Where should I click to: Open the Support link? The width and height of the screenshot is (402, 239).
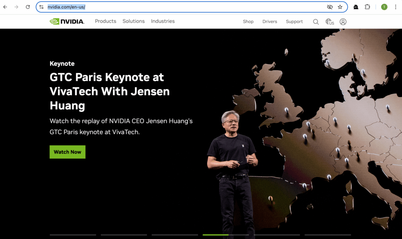pyautogui.click(x=294, y=22)
